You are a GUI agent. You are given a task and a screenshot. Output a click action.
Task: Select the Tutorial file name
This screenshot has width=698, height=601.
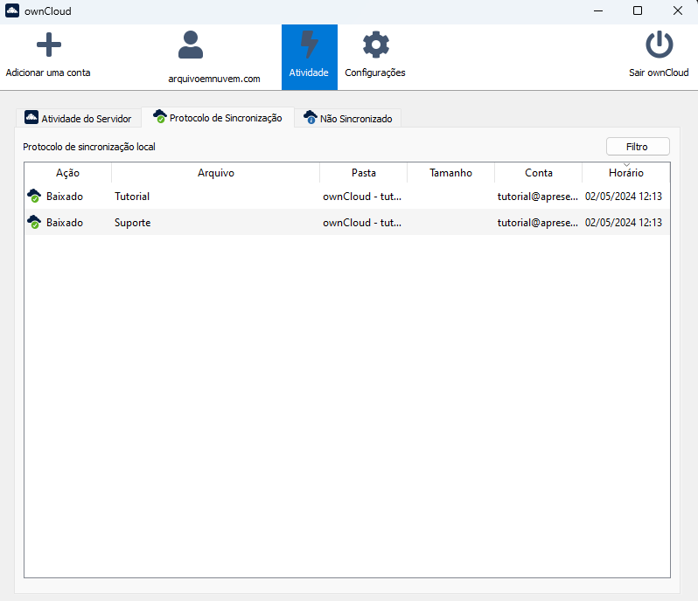coord(132,197)
